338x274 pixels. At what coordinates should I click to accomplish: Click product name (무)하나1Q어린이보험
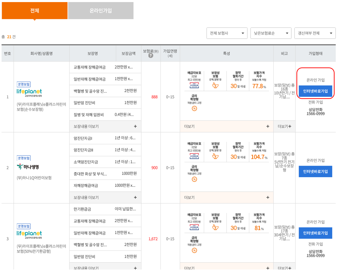pos(34,177)
